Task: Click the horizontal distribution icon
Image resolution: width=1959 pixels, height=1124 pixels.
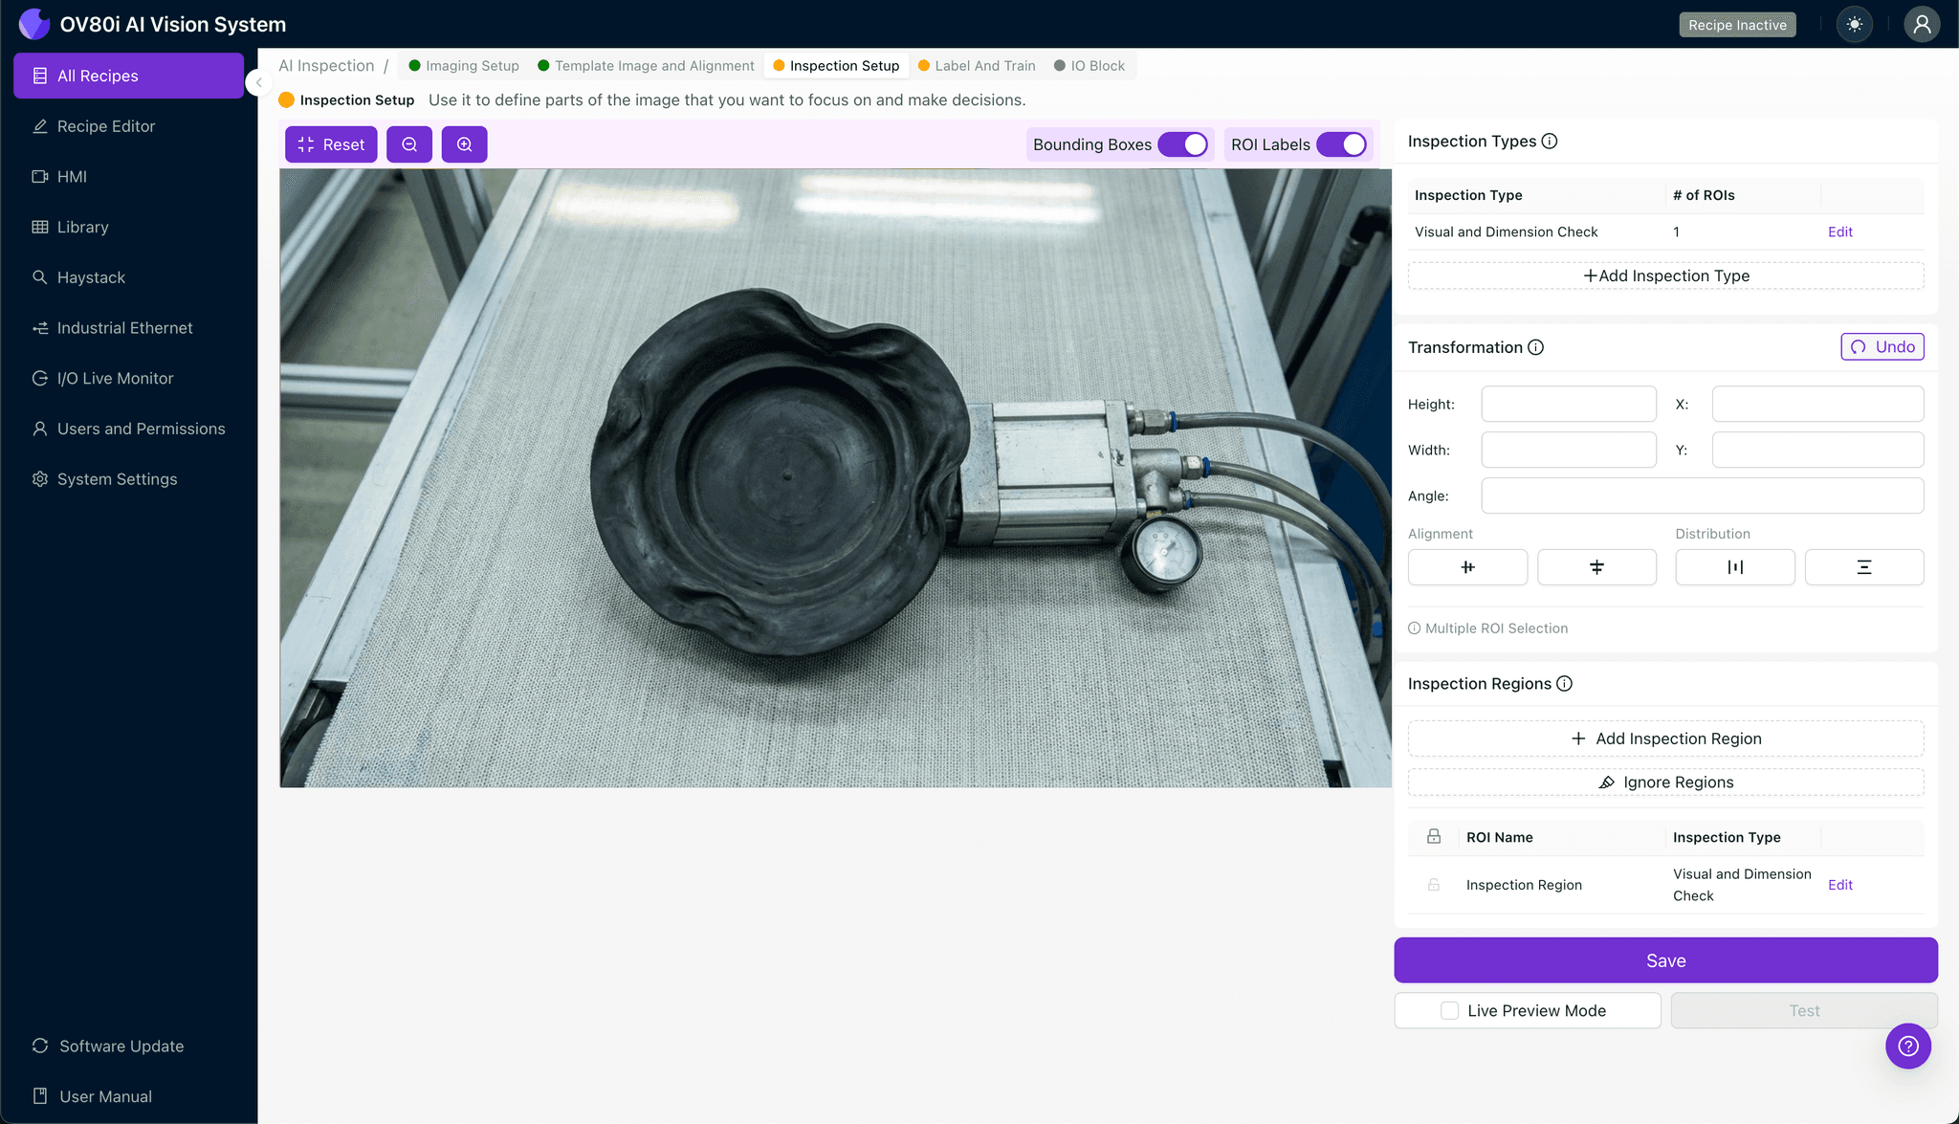Action: pyautogui.click(x=1734, y=567)
